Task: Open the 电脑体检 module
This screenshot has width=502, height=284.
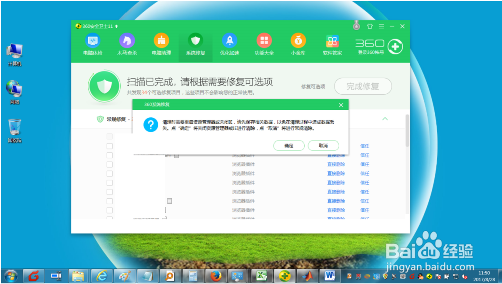Action: (x=93, y=45)
